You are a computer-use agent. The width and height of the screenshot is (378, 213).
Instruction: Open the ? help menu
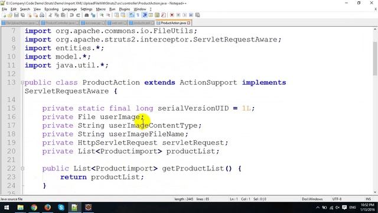151,9
